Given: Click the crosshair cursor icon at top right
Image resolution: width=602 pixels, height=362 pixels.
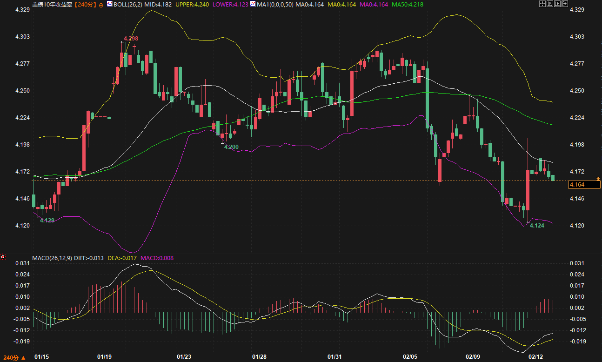Looking at the screenshot, I should 542,4.
